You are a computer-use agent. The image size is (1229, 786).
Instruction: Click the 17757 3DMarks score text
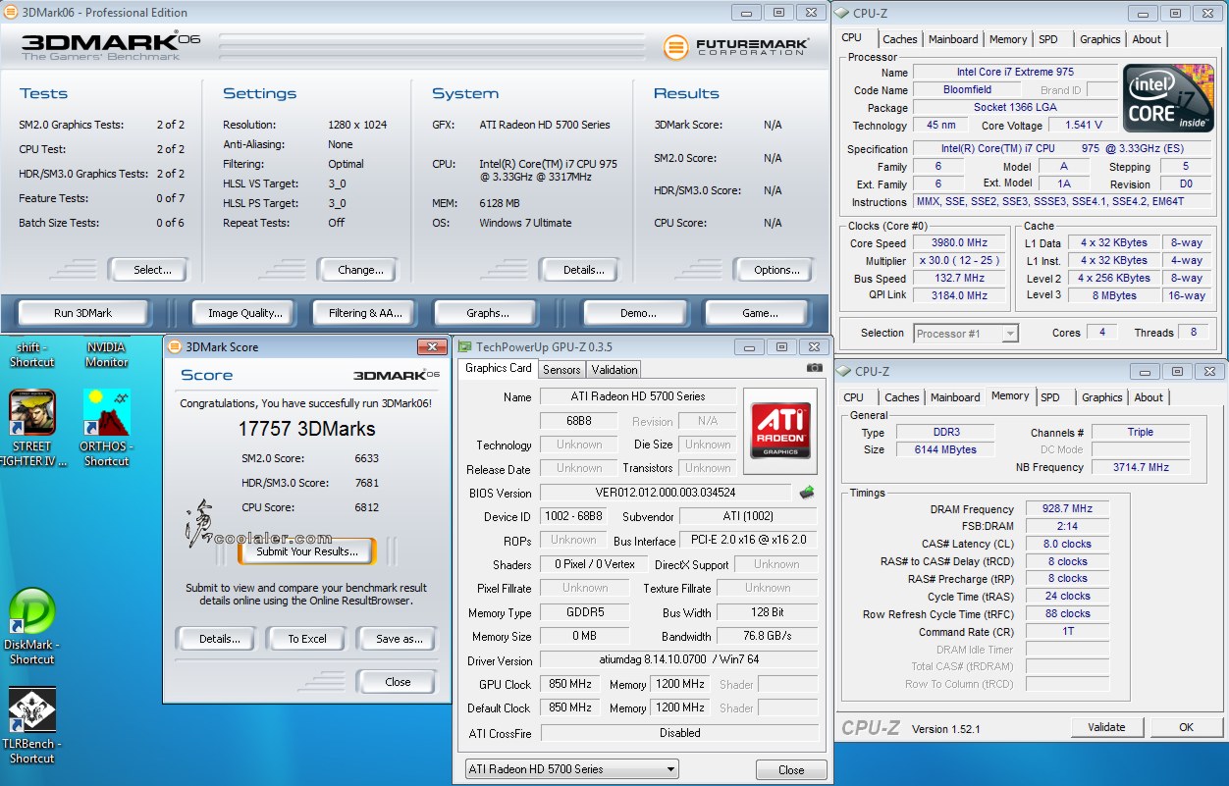point(306,429)
